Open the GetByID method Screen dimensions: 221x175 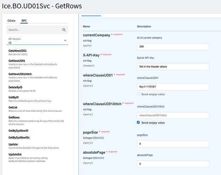coord(14,97)
